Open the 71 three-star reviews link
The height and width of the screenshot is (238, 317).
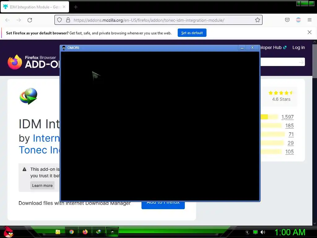pyautogui.click(x=291, y=134)
